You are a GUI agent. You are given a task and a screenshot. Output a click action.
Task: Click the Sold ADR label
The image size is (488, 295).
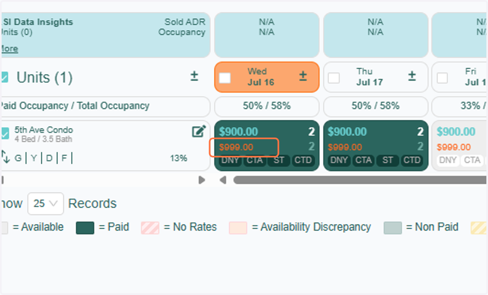click(185, 22)
